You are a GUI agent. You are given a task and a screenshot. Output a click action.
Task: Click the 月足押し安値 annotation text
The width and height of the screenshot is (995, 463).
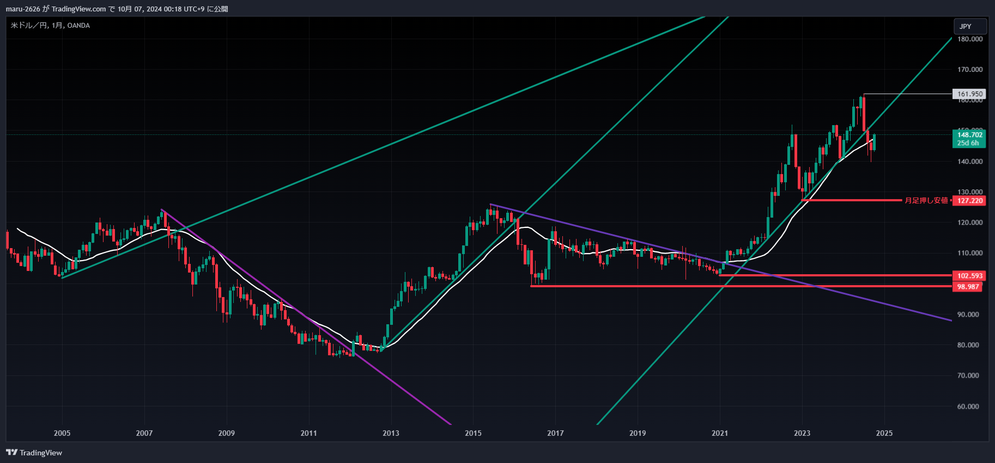tap(926, 201)
